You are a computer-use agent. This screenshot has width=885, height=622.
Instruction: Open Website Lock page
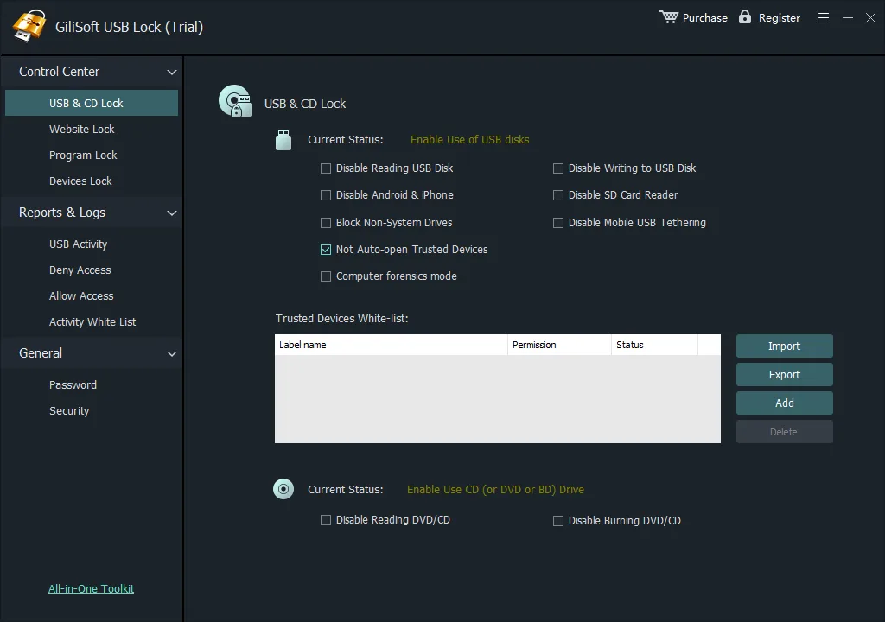pos(82,129)
